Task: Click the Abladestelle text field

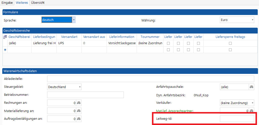Action: [x=150, y=79]
